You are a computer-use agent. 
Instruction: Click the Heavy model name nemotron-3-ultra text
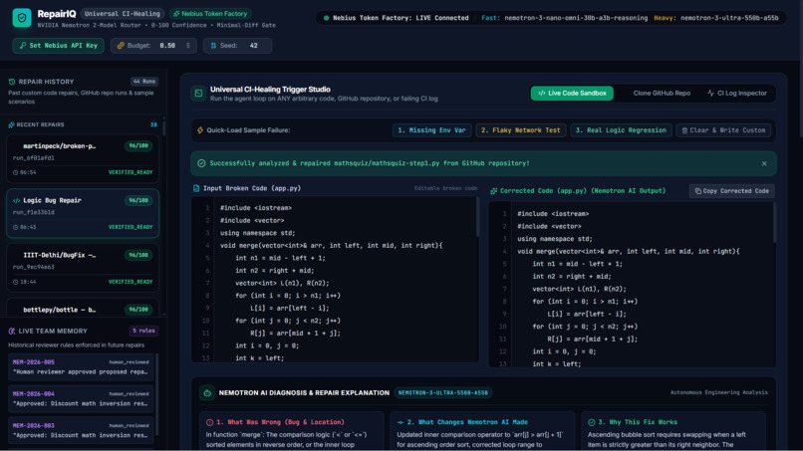tap(729, 18)
